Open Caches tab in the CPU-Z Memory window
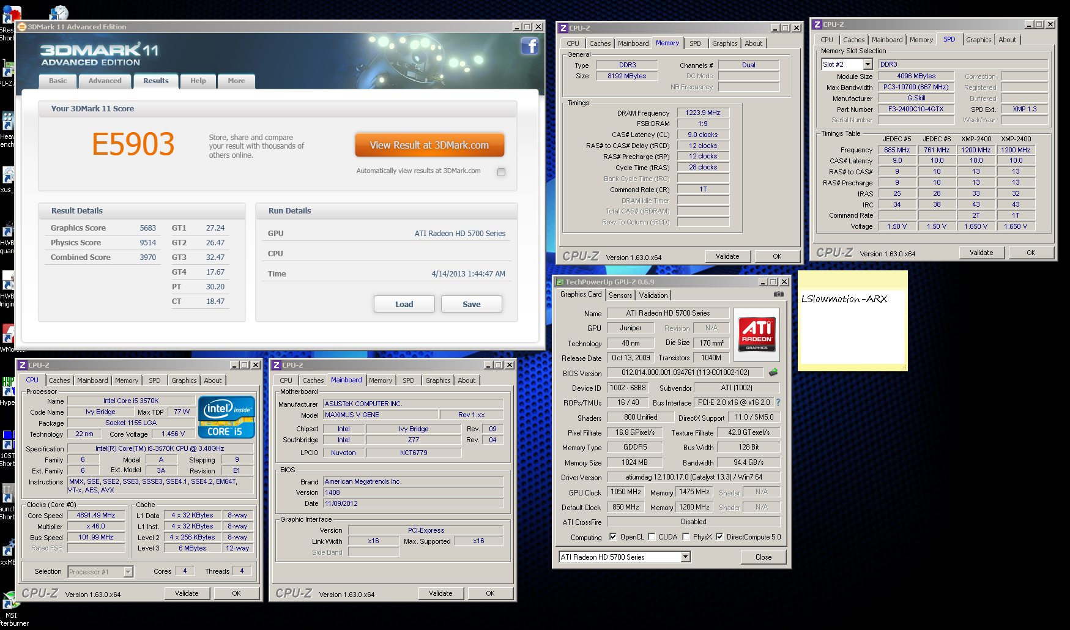 tap(600, 43)
